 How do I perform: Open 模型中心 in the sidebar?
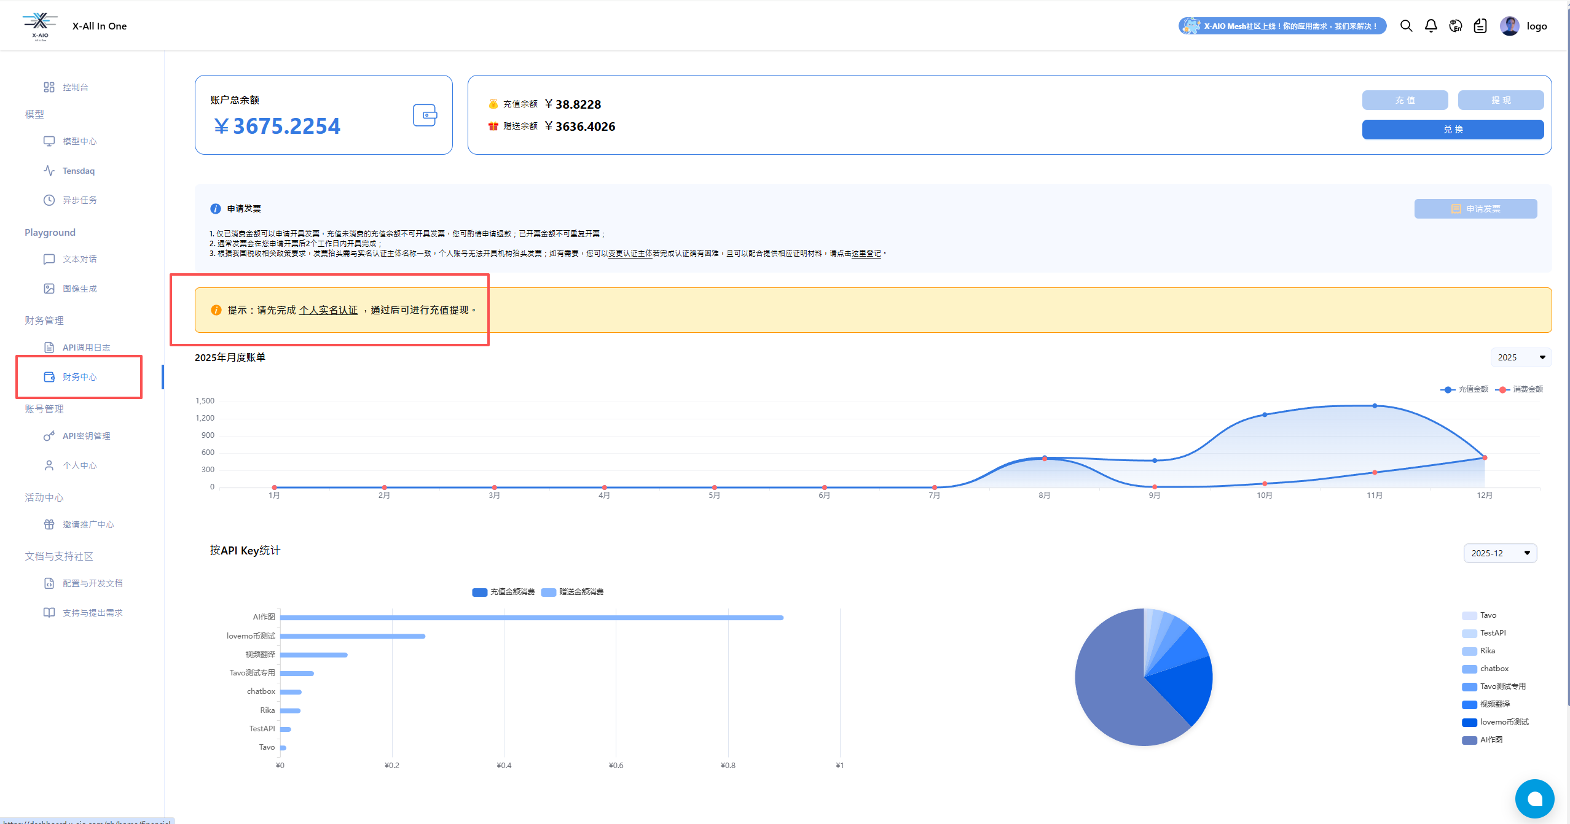pos(79,141)
